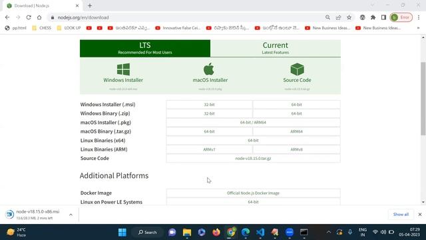
Task: Choose 64-bit Linux Binaries (x64)
Action: point(253,141)
